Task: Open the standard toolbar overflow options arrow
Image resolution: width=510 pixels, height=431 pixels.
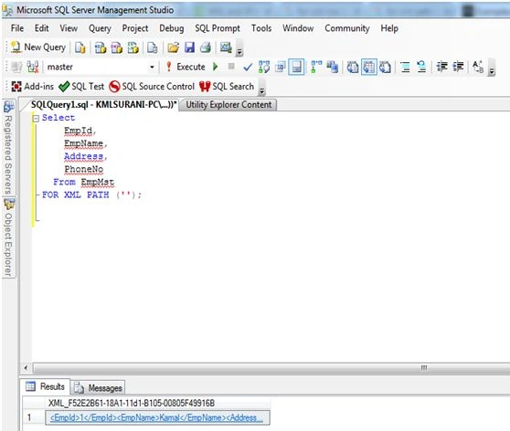Action: (x=239, y=51)
